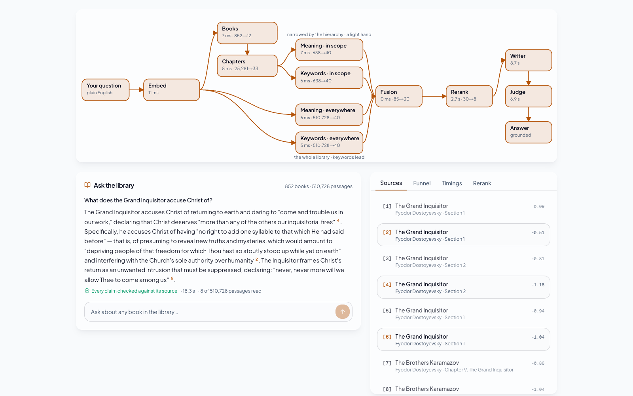Screen dimensions: 633x396
Task: Click the Books node in the pipeline
Action: coord(247,33)
